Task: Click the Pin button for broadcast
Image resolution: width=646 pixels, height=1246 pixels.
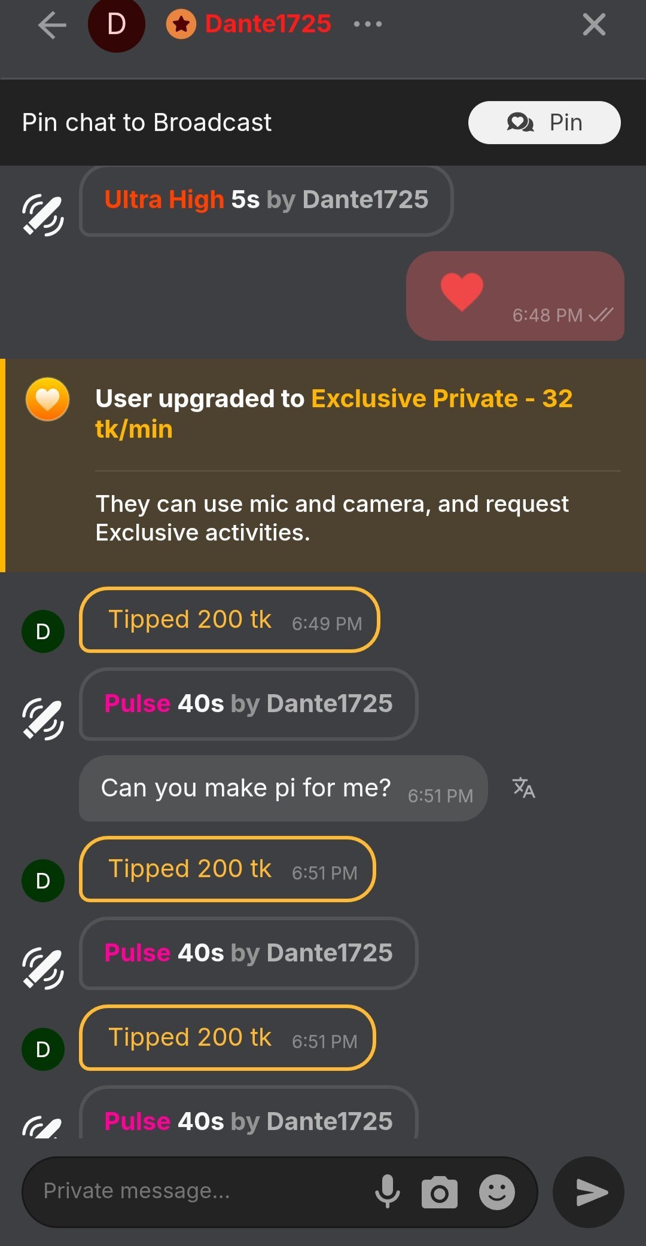Action: (x=544, y=123)
